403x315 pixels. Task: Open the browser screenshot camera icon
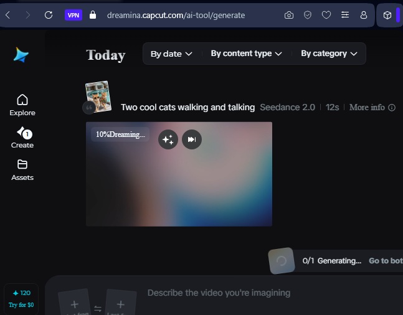(289, 15)
